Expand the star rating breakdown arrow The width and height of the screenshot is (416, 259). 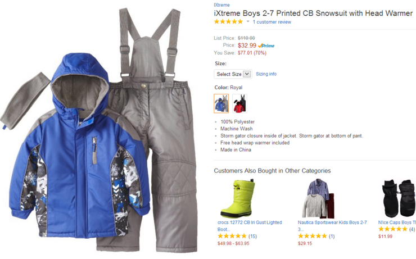coord(248,21)
